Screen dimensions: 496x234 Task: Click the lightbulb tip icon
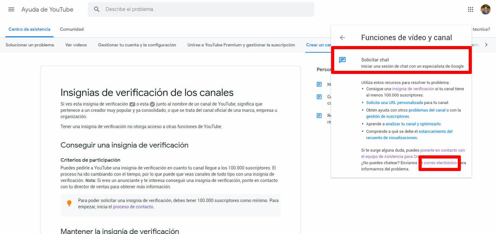coord(69,203)
